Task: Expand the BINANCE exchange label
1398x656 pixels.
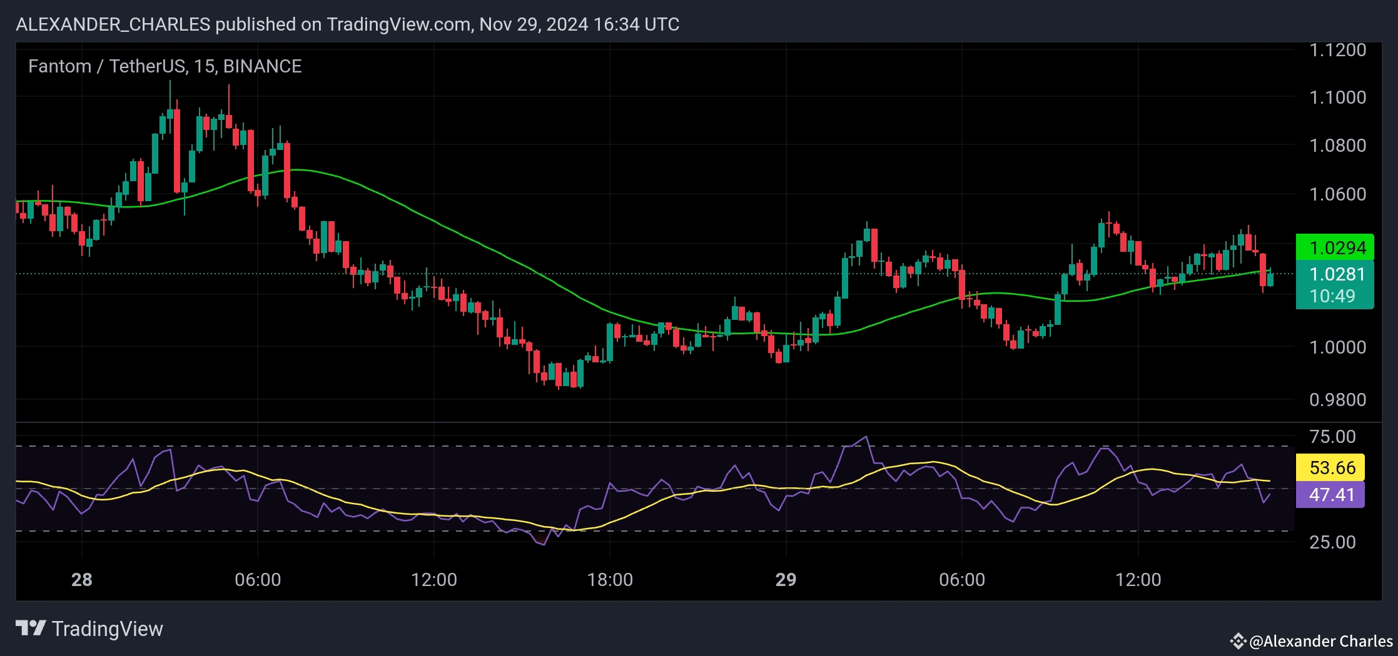Action: pyautogui.click(x=263, y=66)
